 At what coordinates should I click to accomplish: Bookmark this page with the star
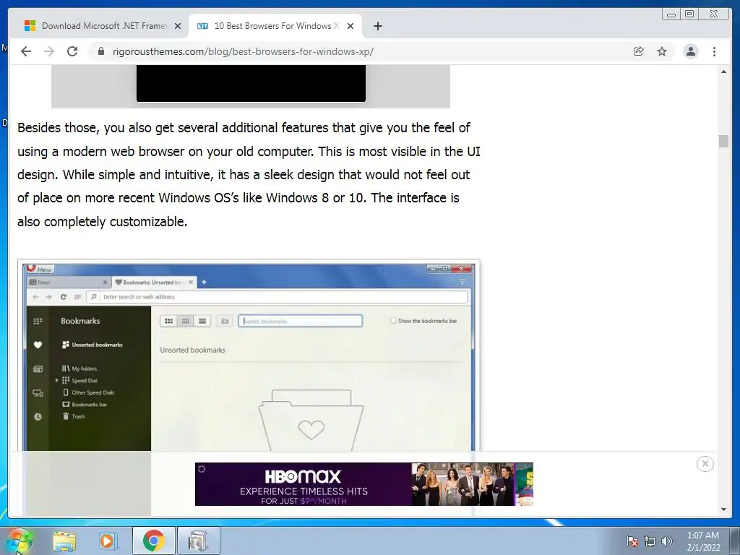pyautogui.click(x=662, y=51)
